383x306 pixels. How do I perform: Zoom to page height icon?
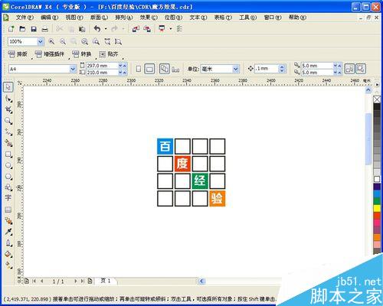pyautogui.click(x=118, y=41)
